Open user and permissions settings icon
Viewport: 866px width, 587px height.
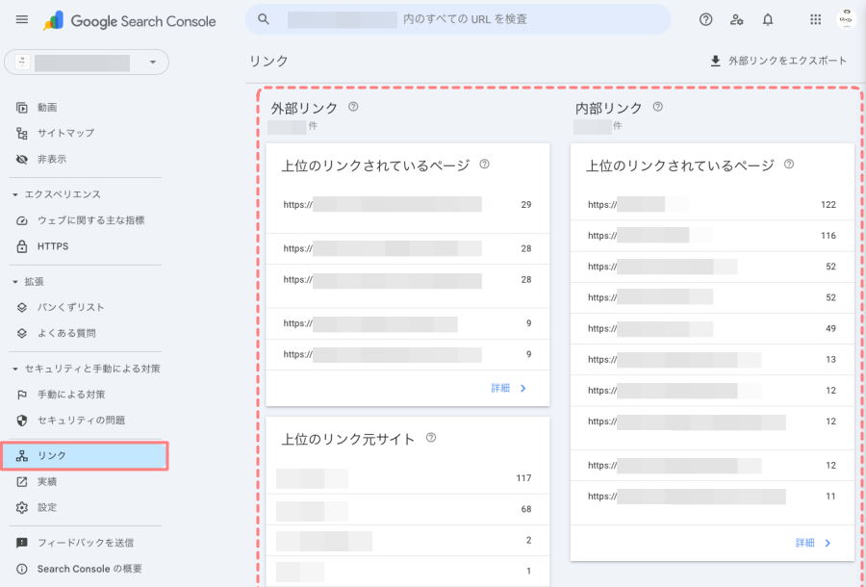(736, 20)
